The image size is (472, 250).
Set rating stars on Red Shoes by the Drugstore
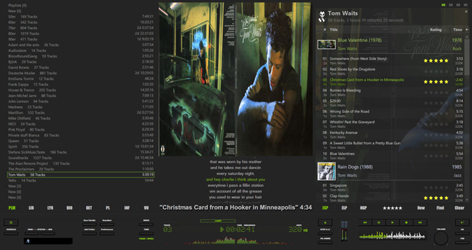(x=435, y=71)
